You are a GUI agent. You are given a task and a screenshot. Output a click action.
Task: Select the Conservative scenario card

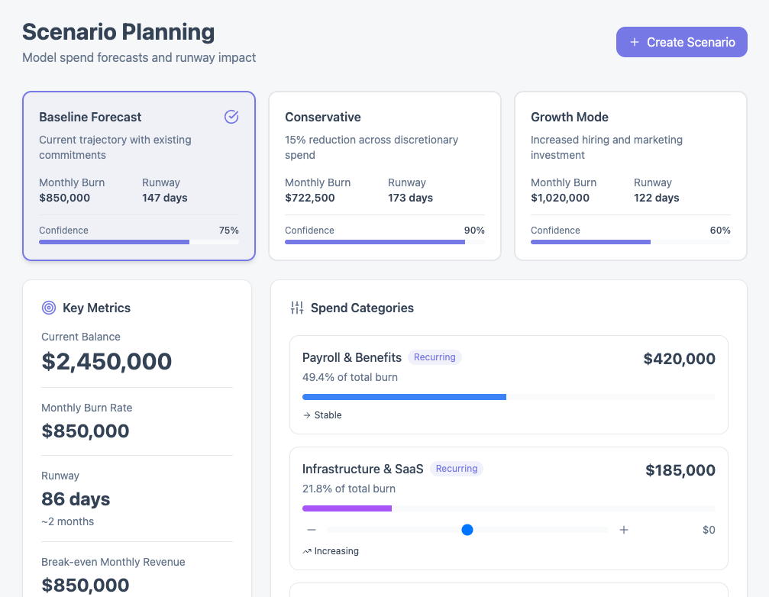[385, 176]
